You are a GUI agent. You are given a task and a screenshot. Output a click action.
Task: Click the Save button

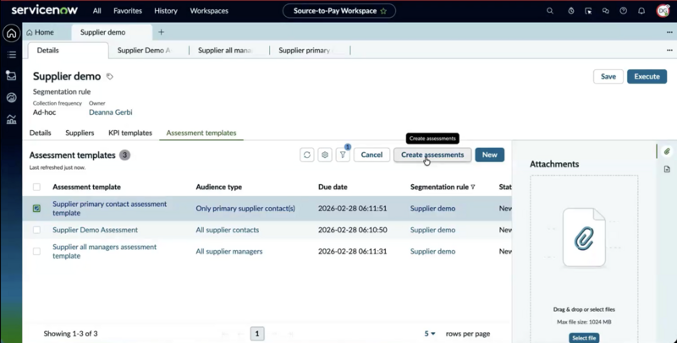[608, 76]
